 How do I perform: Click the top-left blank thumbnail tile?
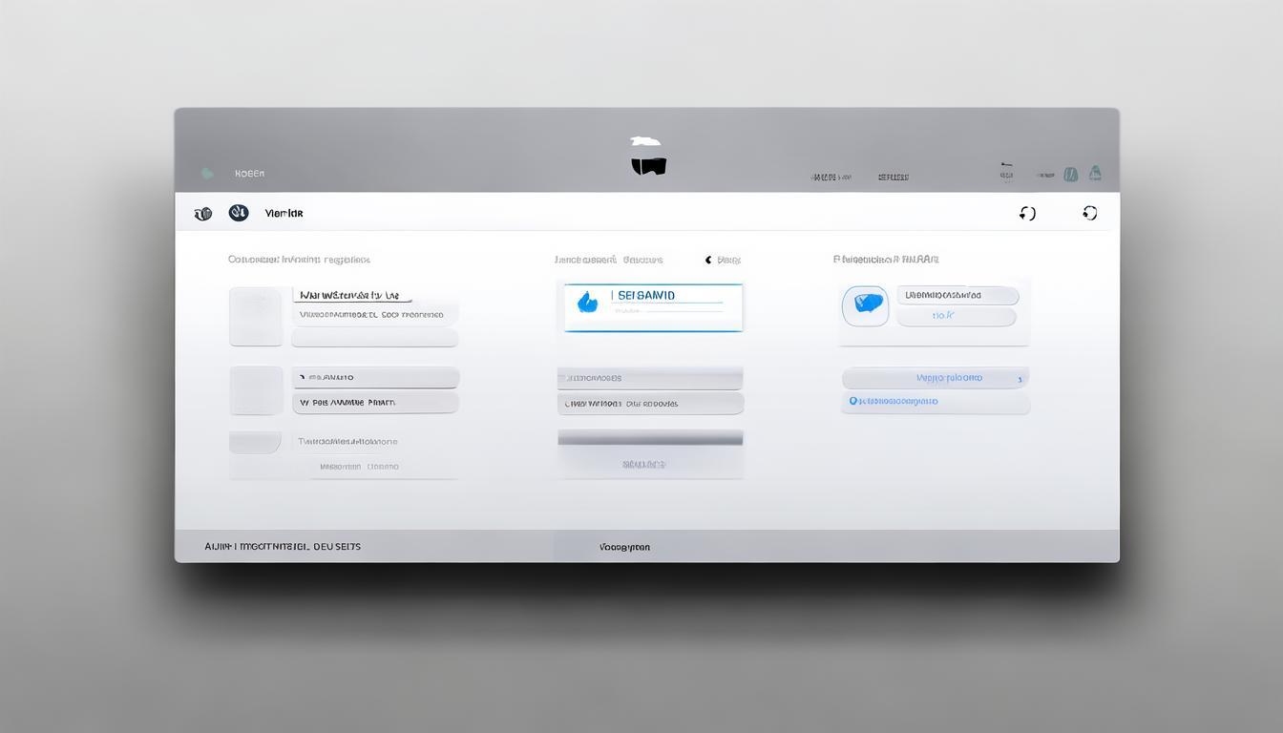[256, 316]
